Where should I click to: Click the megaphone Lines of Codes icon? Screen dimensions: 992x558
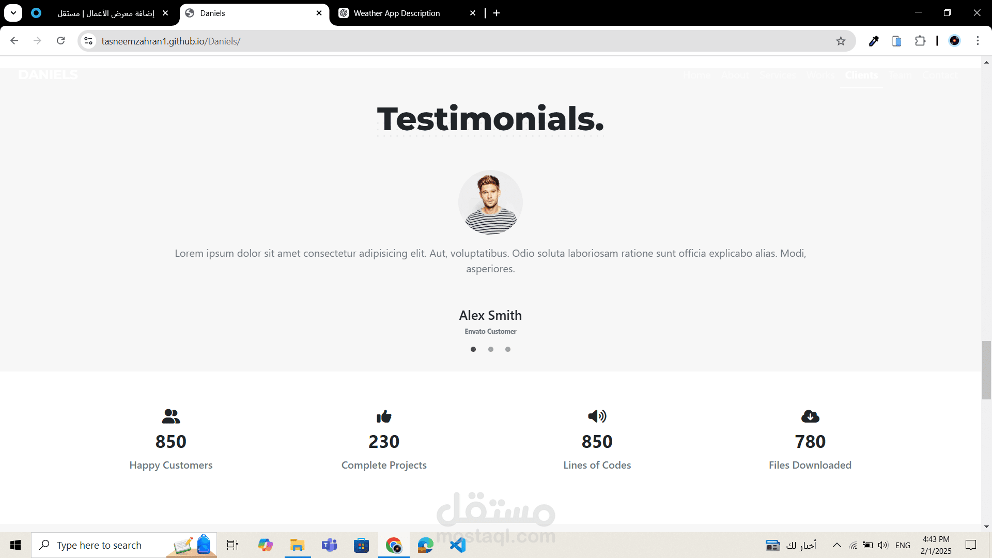pyautogui.click(x=597, y=416)
